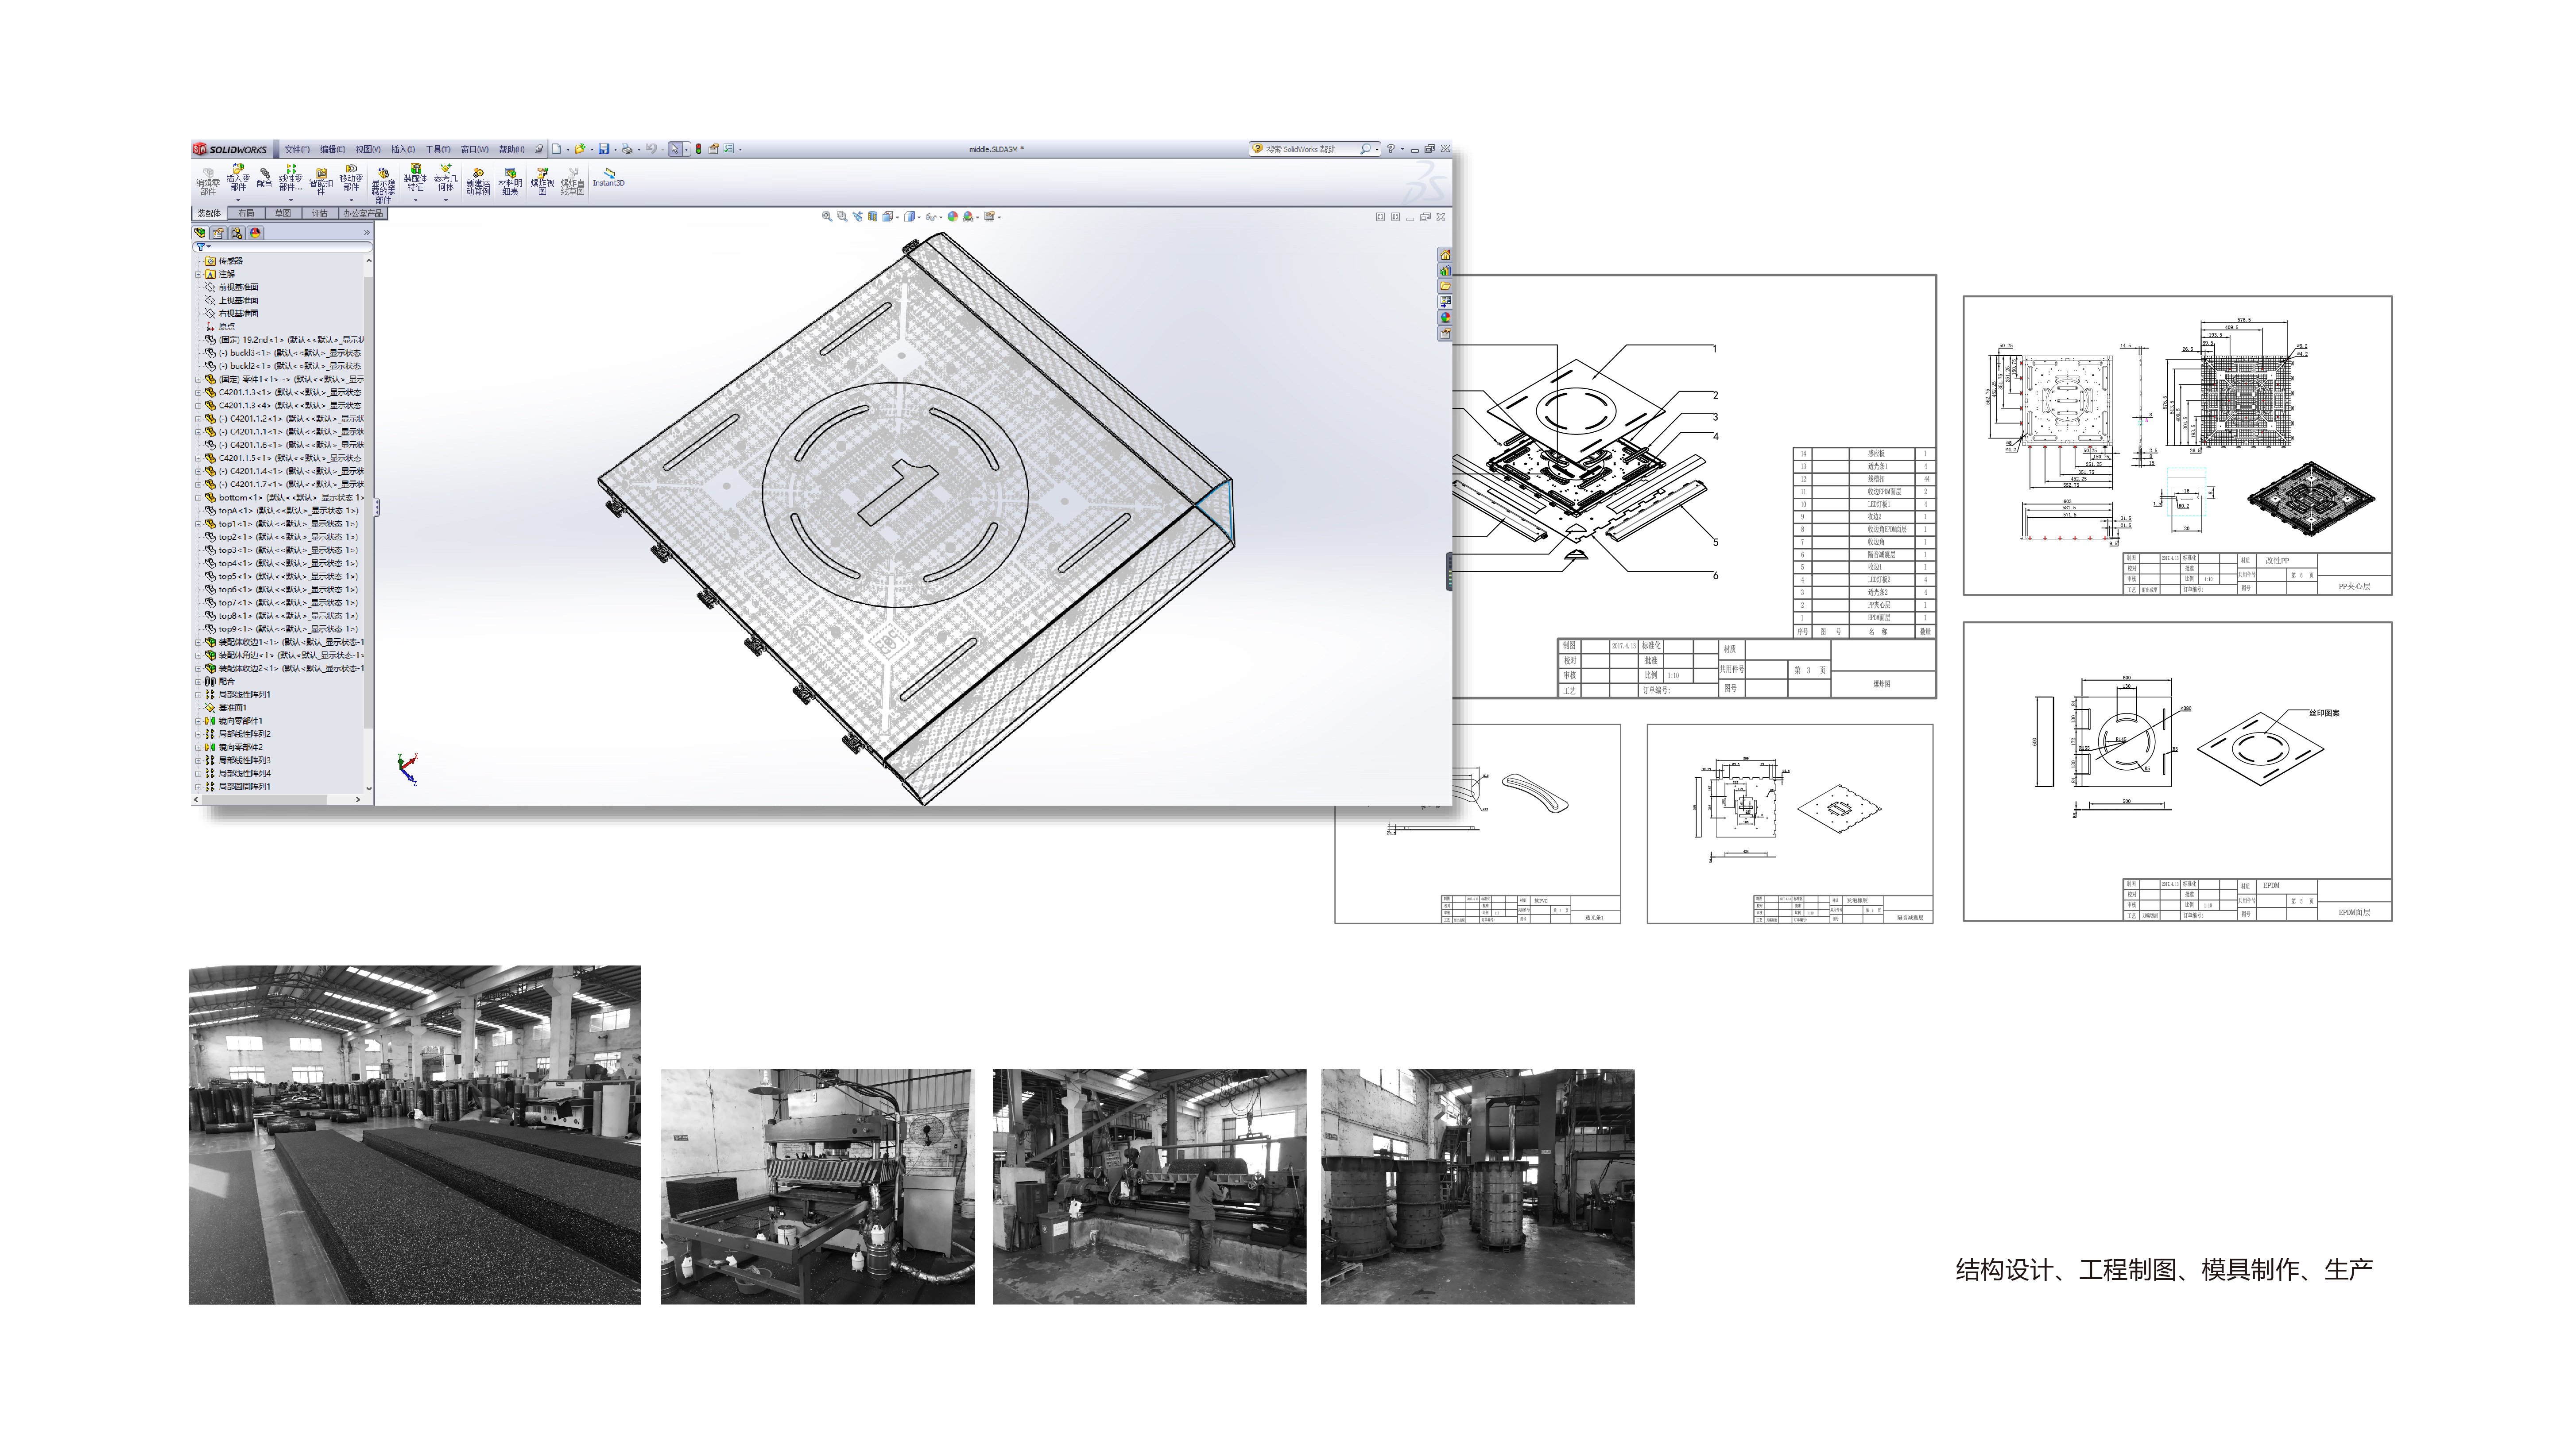Open the Edit Appearance color sphere

coord(952,216)
